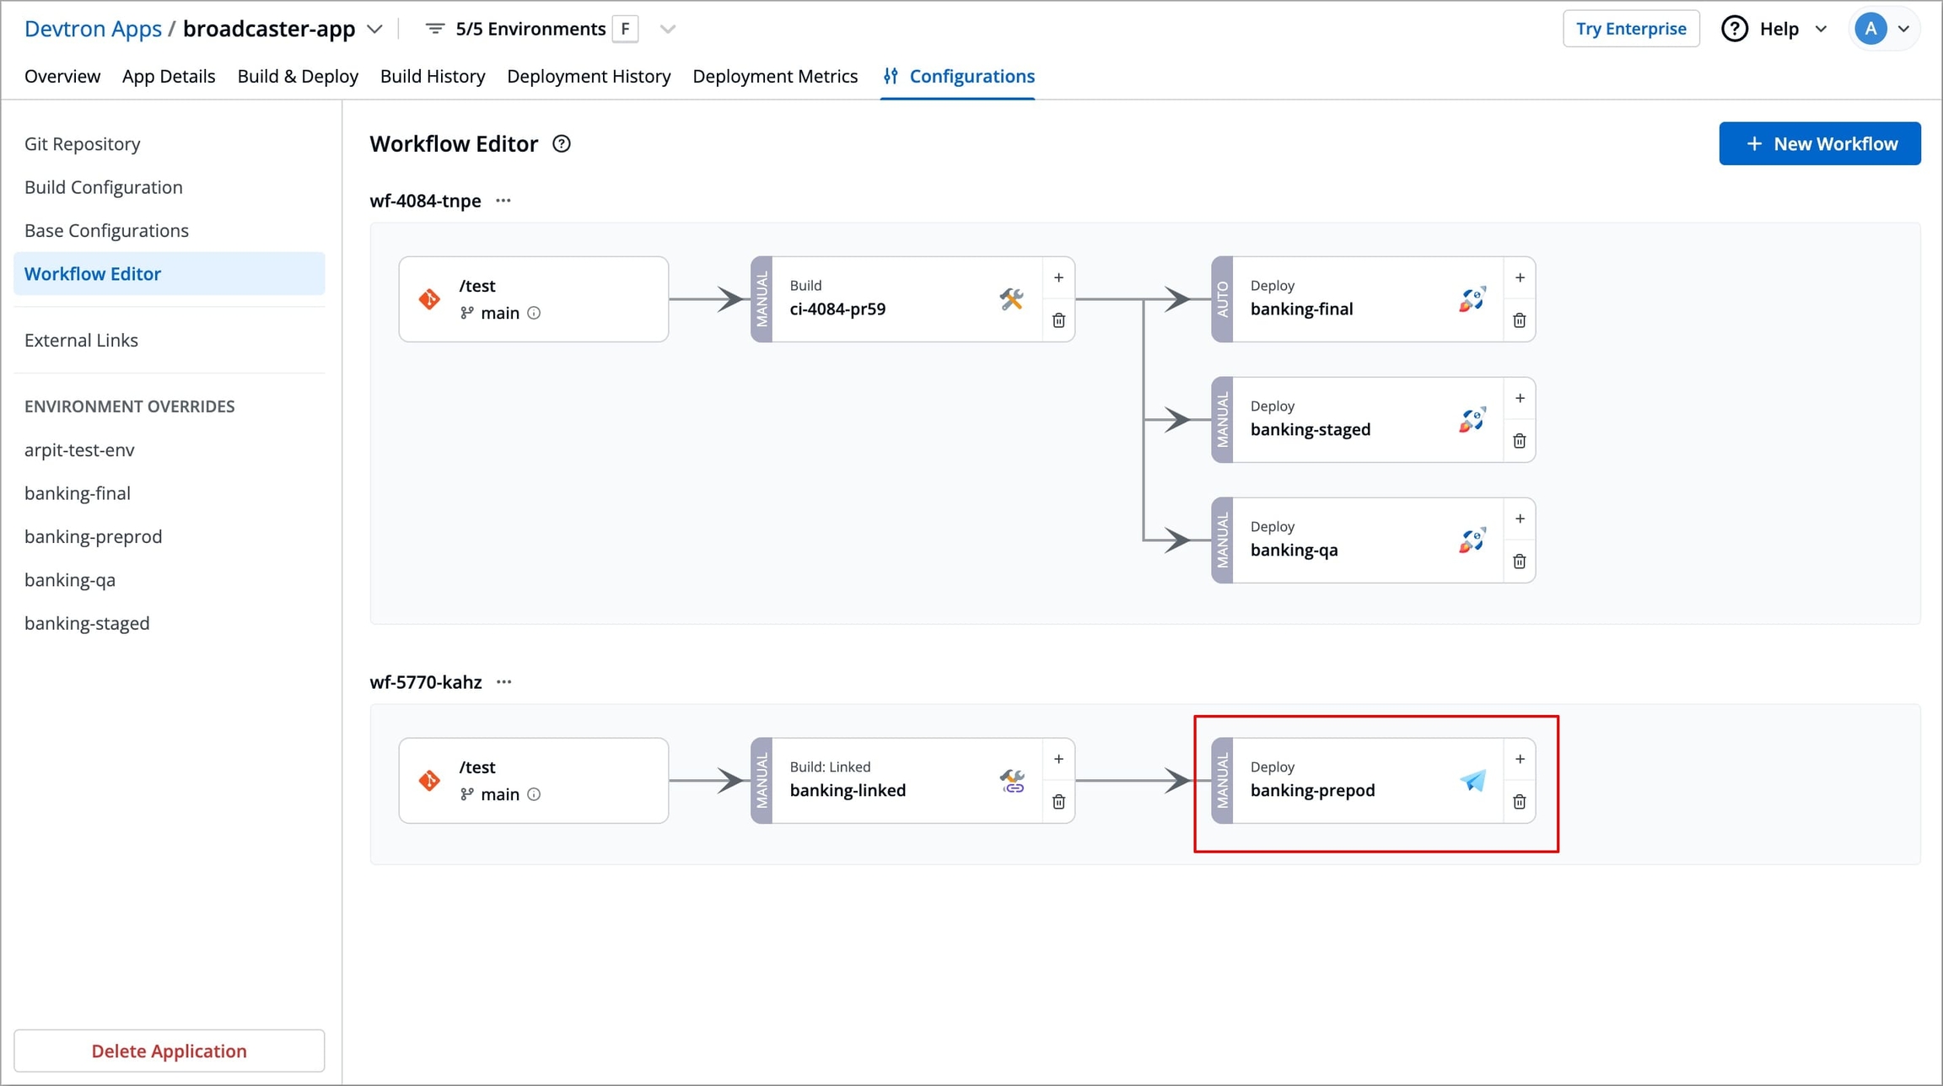
Task: Click plus icon on banking-final deploy
Action: pyautogui.click(x=1519, y=277)
